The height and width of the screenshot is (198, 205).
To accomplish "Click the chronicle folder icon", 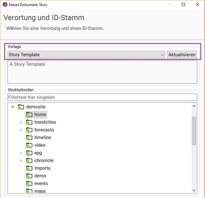I will [29, 161].
